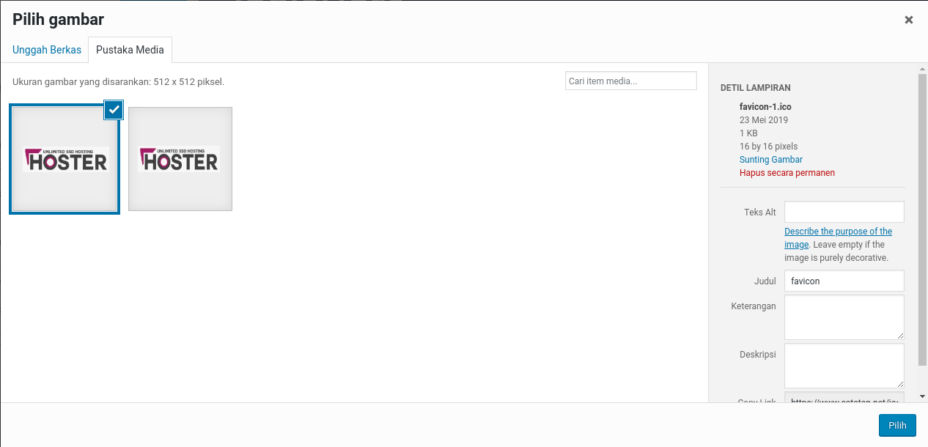This screenshot has height=447, width=928.
Task: Click the details panel vertical scrollbar thumb
Action: coord(922,220)
